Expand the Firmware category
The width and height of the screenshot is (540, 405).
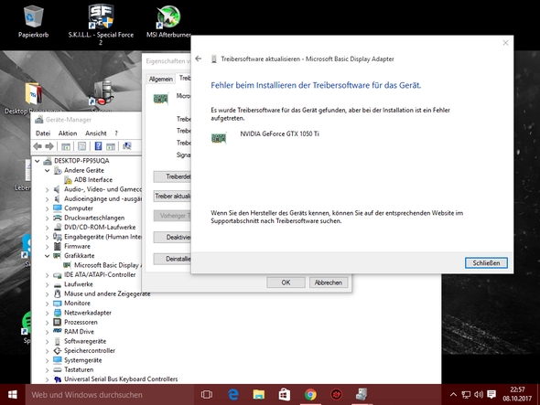point(48,247)
